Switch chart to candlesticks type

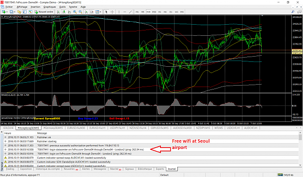coord(64,12)
